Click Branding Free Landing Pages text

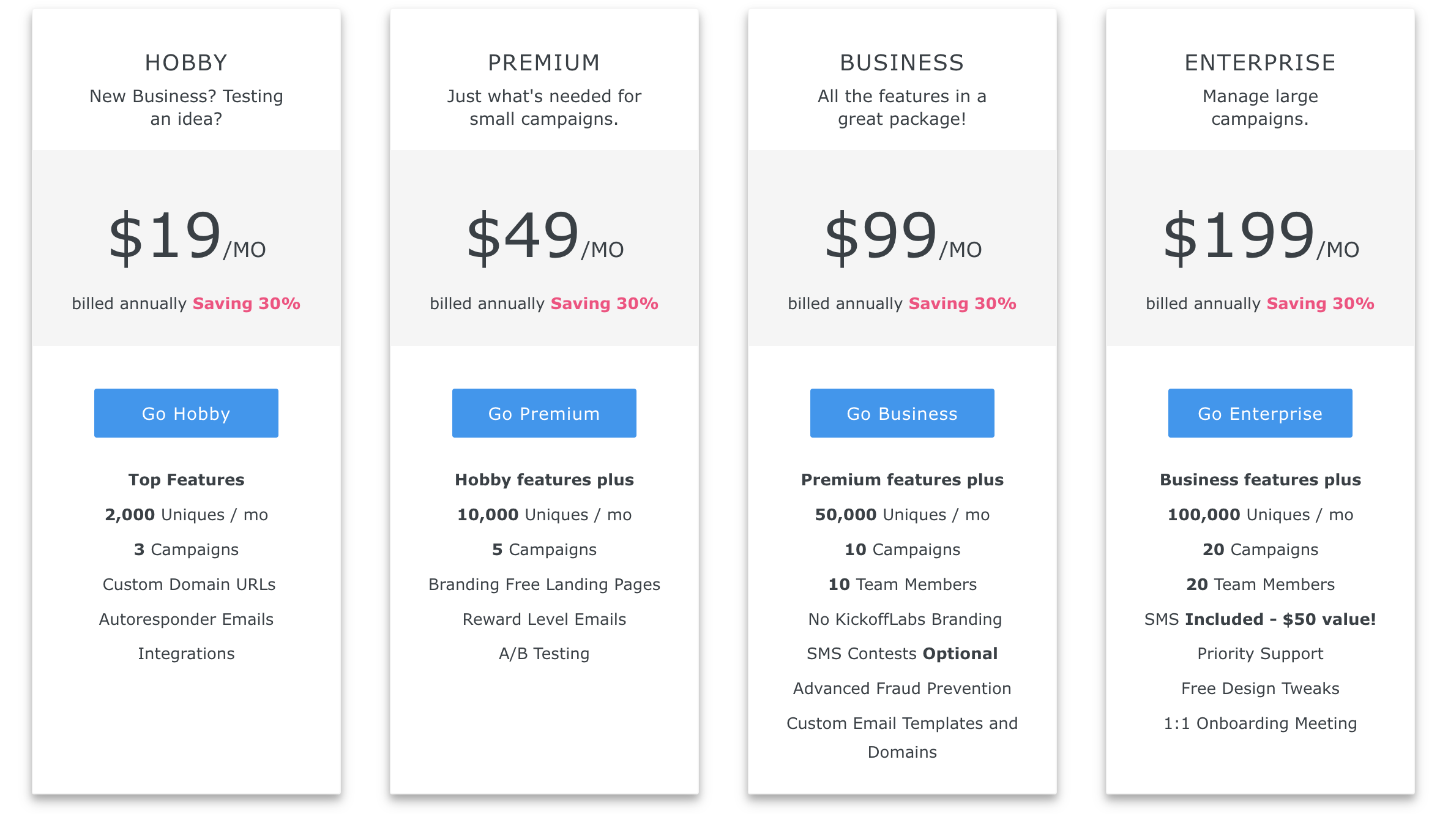pyautogui.click(x=543, y=584)
